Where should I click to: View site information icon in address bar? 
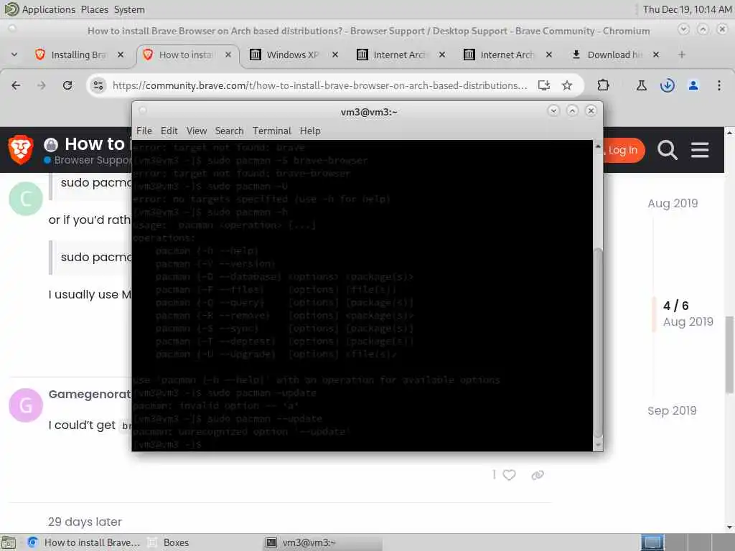pyautogui.click(x=98, y=85)
